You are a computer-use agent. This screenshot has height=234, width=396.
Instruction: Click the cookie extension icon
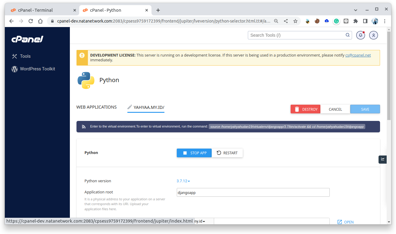pyautogui.click(x=317, y=21)
